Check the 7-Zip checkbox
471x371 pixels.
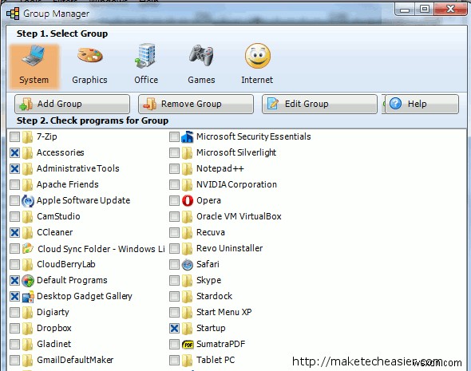click(14, 137)
